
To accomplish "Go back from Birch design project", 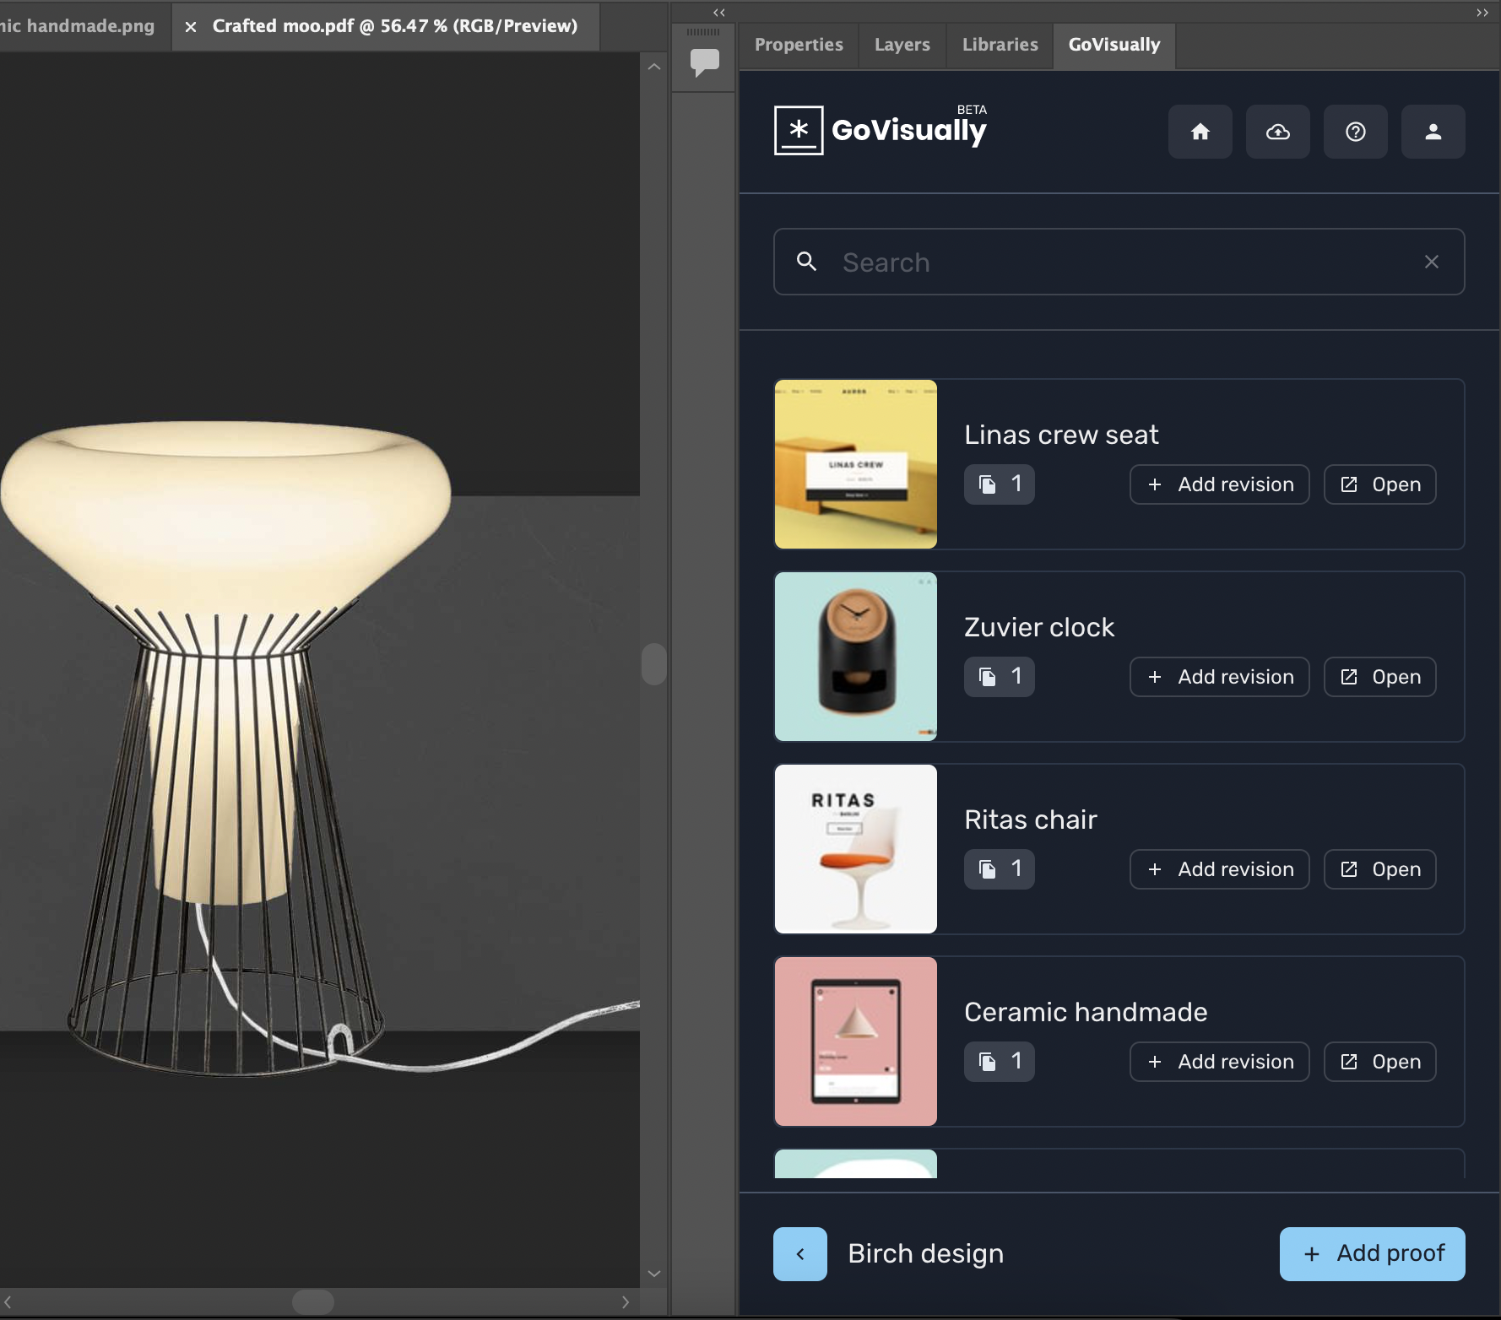I will tap(799, 1253).
